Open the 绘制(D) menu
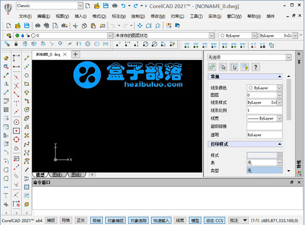This screenshot has height=225, width=305. point(138,16)
